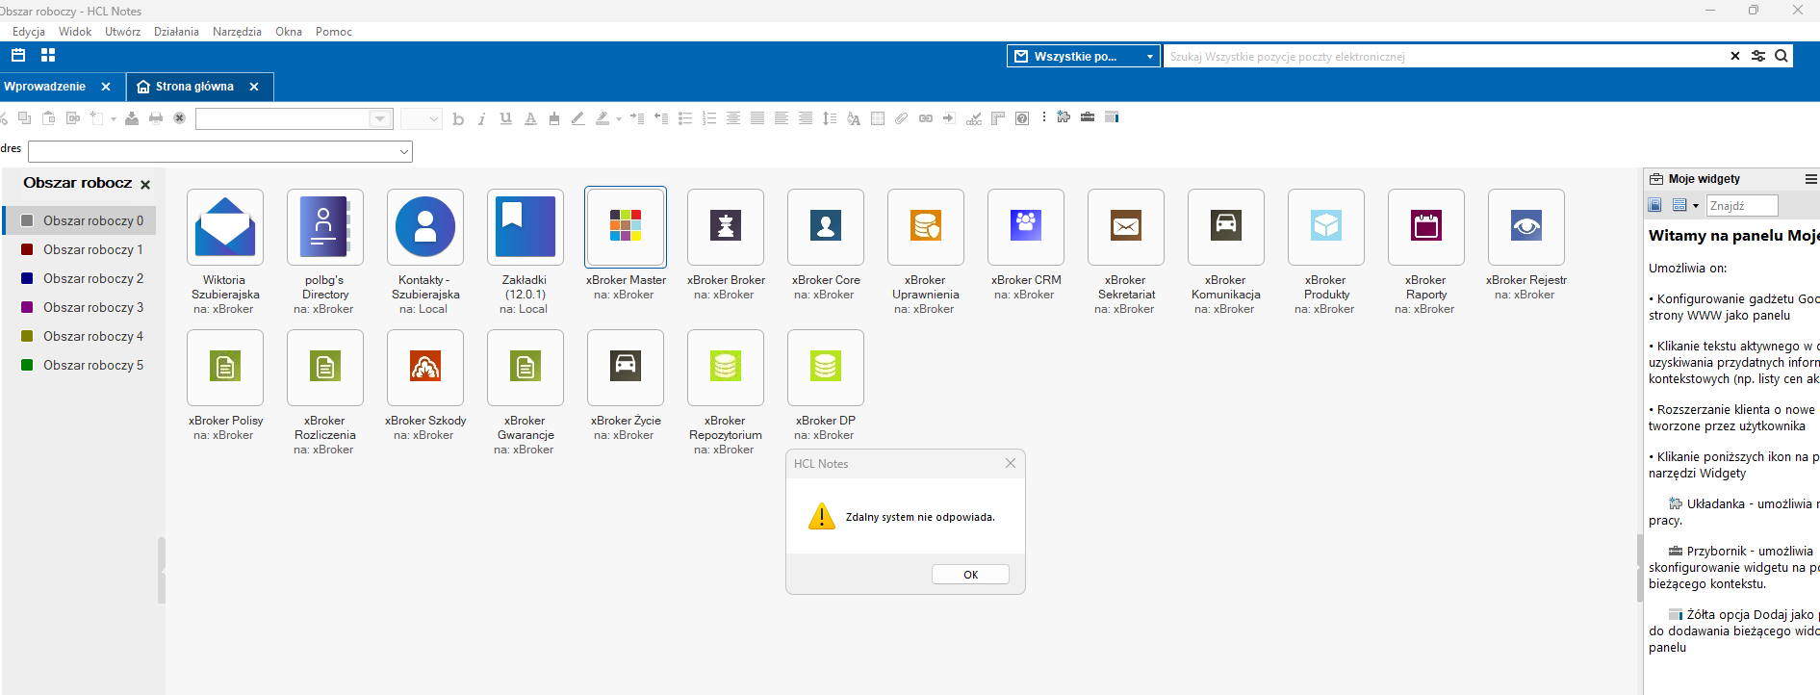Click OK in the HCL Notes dialog
Image resolution: width=1820 pixels, height=695 pixels.
point(970,575)
